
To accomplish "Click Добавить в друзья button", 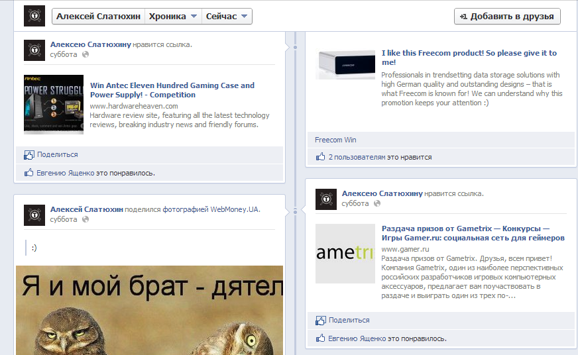I will [507, 16].
